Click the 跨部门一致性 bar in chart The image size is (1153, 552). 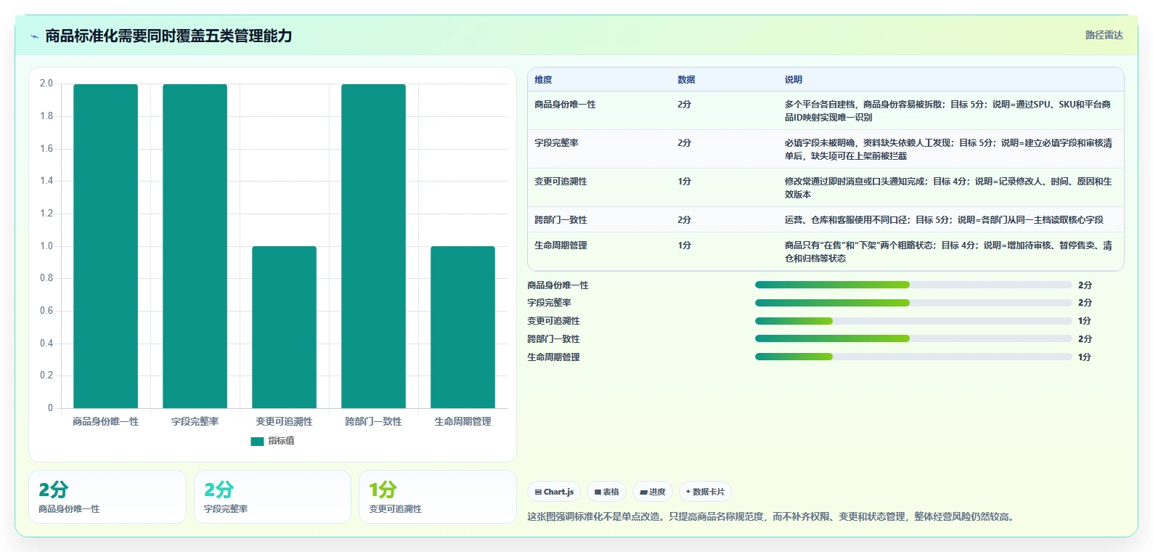pos(373,246)
